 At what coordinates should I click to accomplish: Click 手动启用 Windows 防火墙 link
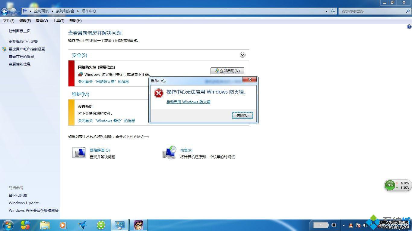[188, 102]
